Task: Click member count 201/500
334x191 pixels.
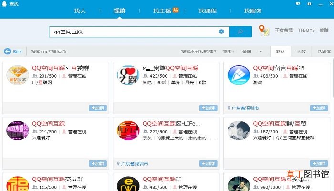Action: [x=48, y=76]
